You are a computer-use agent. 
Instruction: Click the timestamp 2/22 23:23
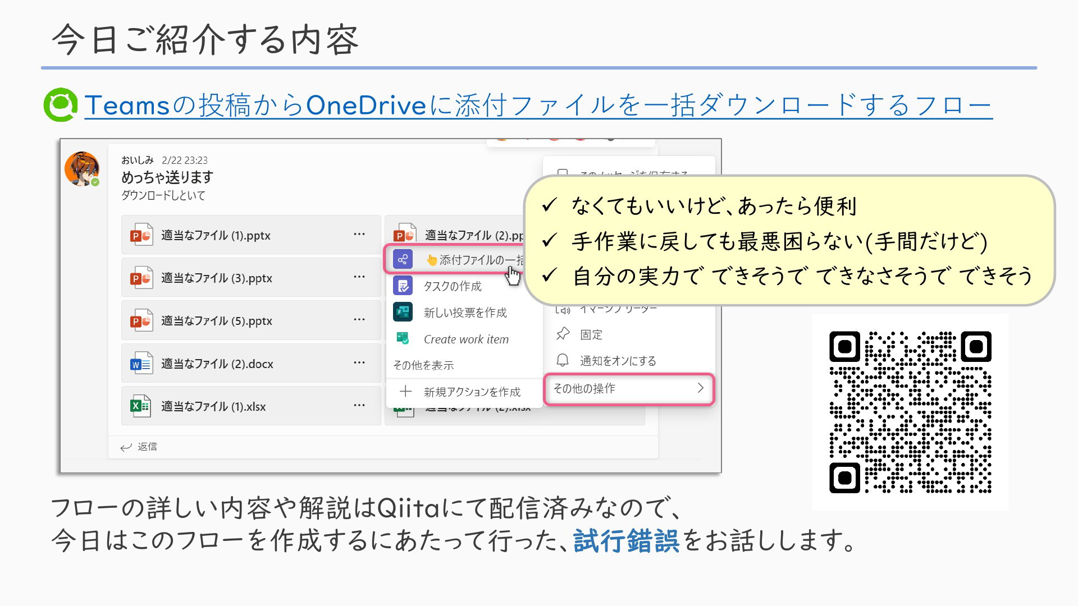[x=185, y=160]
